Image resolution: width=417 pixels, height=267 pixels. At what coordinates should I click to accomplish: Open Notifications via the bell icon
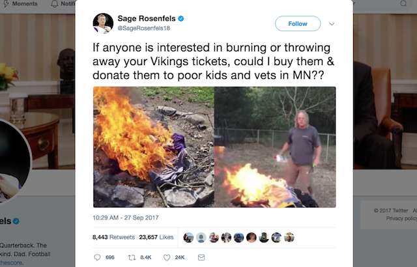pyautogui.click(x=55, y=4)
